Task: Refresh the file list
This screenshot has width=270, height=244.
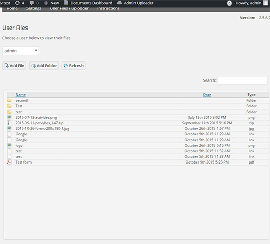Action: tap(73, 66)
